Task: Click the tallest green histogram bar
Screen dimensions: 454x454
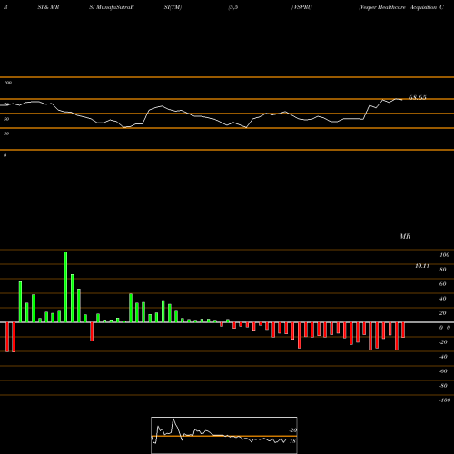Action: tap(65, 287)
